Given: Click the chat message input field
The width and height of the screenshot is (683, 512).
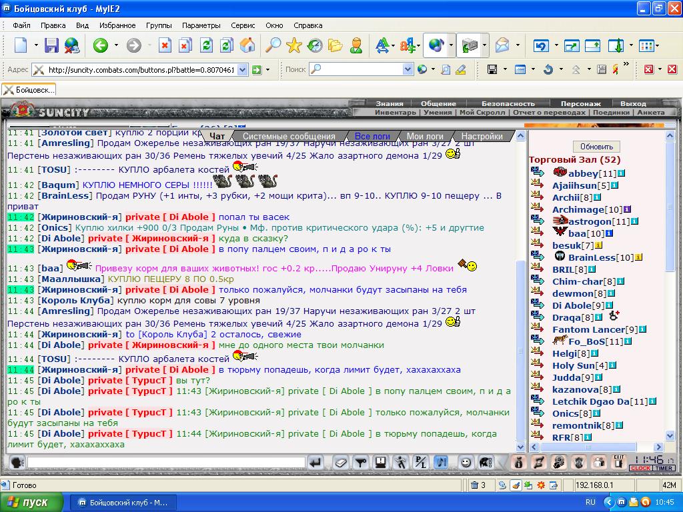Looking at the screenshot, I should pyautogui.click(x=166, y=463).
